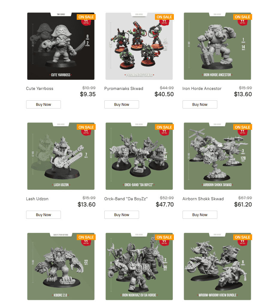The height and width of the screenshot is (303, 253).
Task: Open the Kiborc 2.0 product image
Action: pos(61,266)
